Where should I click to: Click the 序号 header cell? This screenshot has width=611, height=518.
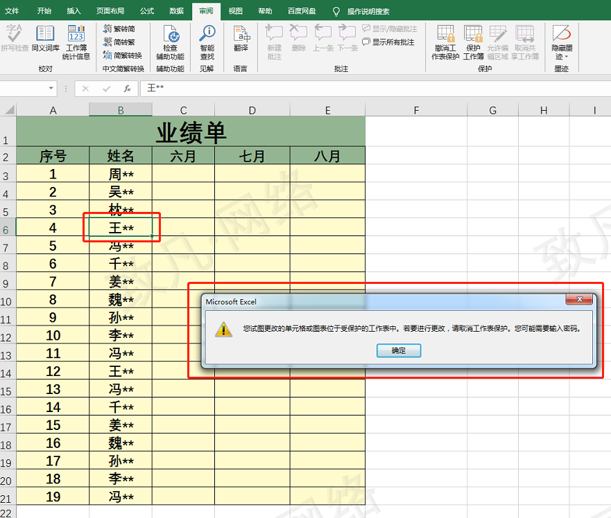pyautogui.click(x=53, y=156)
